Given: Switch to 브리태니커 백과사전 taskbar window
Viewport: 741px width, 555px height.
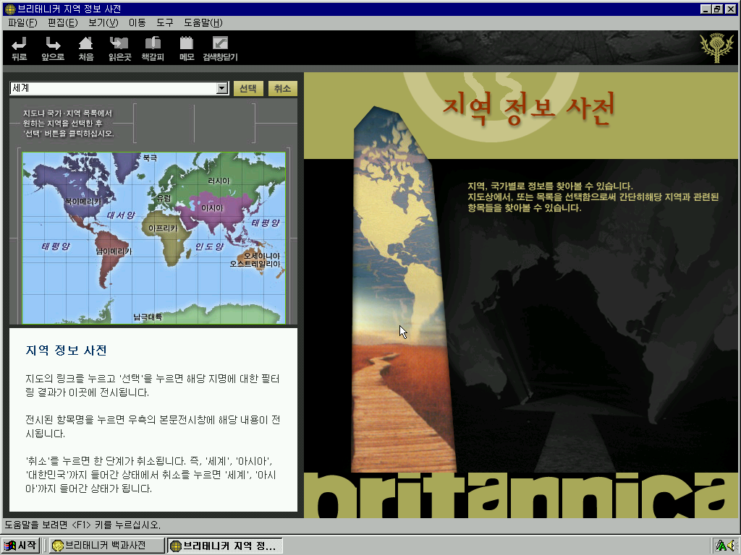Looking at the screenshot, I should tap(107, 546).
